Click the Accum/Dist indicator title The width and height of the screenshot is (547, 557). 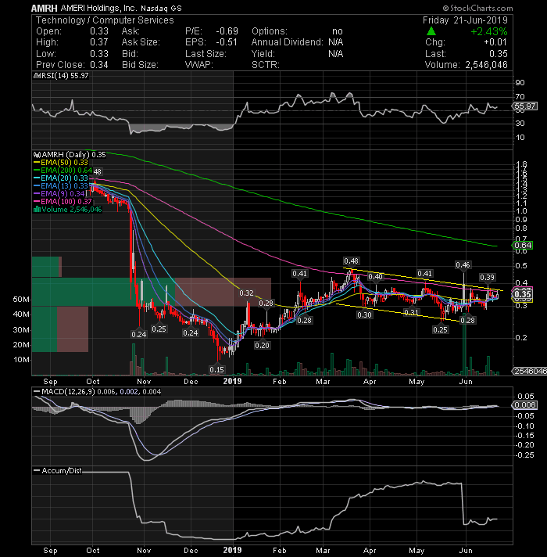[x=62, y=471]
